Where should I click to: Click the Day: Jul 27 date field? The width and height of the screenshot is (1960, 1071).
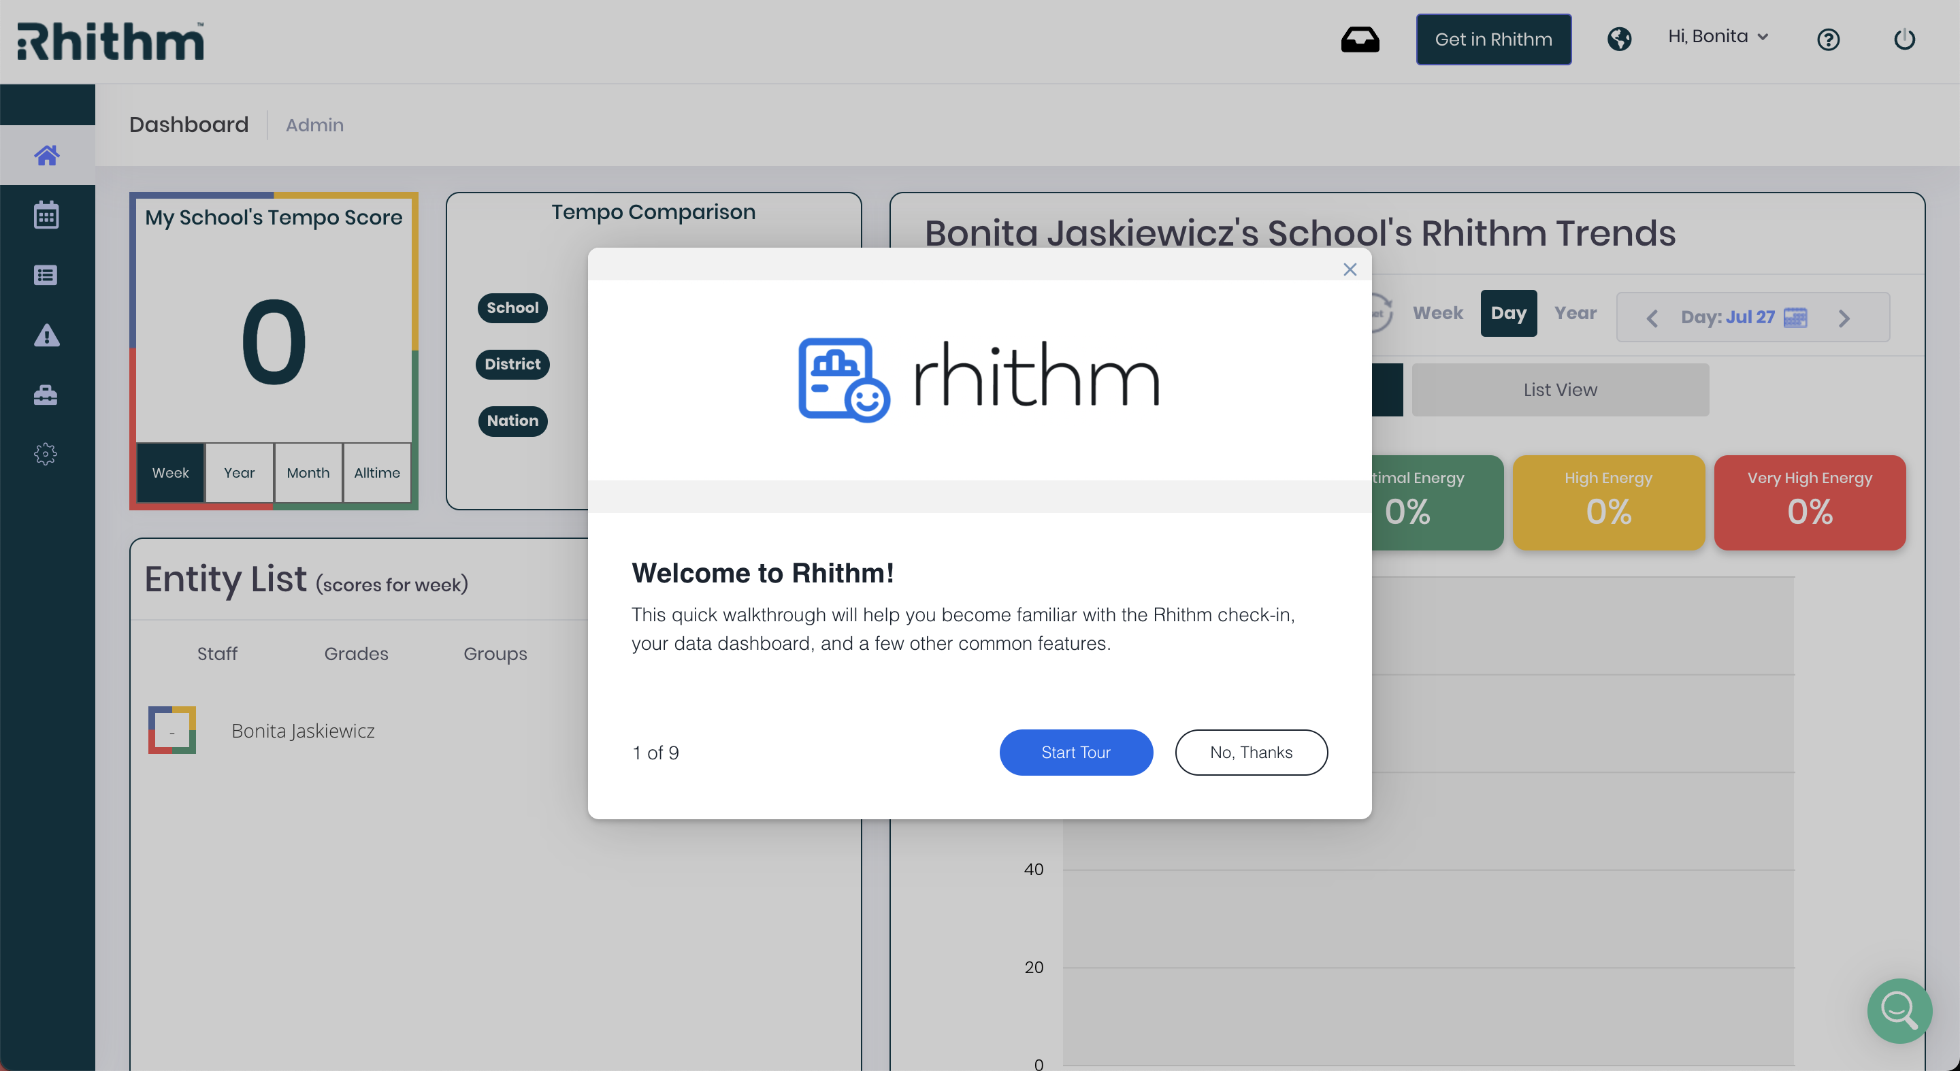coord(1752,317)
